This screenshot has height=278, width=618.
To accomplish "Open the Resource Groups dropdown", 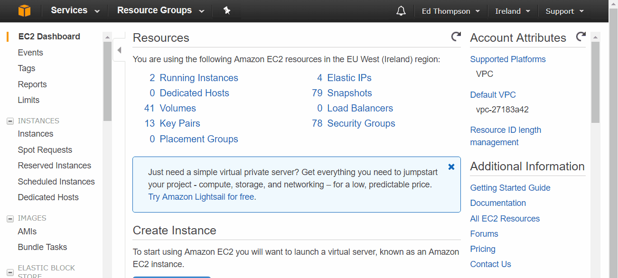I will coord(161,10).
